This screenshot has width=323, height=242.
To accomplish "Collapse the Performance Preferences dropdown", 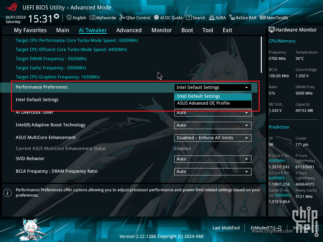I will 213,88.
